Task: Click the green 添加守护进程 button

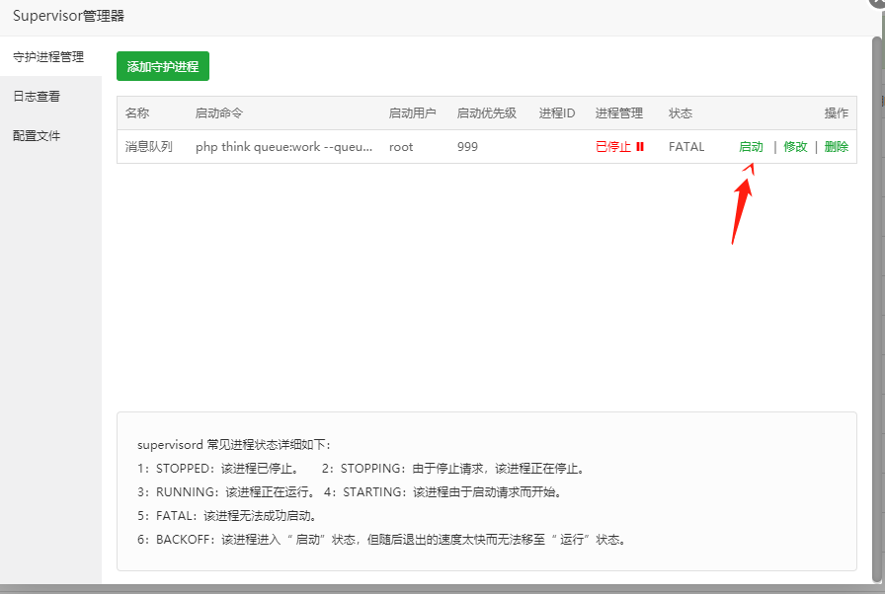Action: click(163, 66)
